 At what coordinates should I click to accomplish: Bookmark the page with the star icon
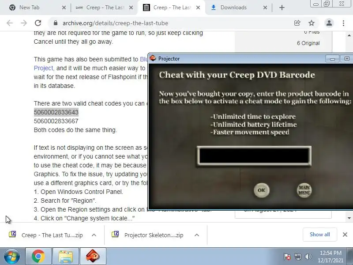[x=312, y=23]
